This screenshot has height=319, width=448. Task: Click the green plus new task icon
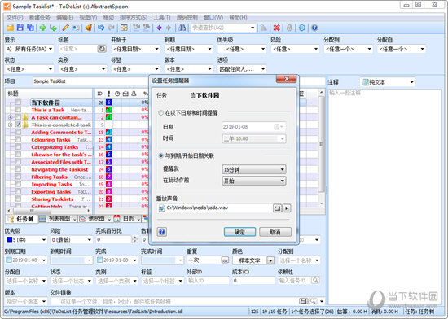coord(43,28)
